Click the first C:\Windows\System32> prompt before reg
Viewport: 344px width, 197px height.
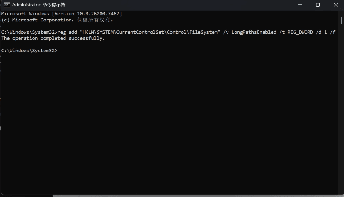click(29, 32)
